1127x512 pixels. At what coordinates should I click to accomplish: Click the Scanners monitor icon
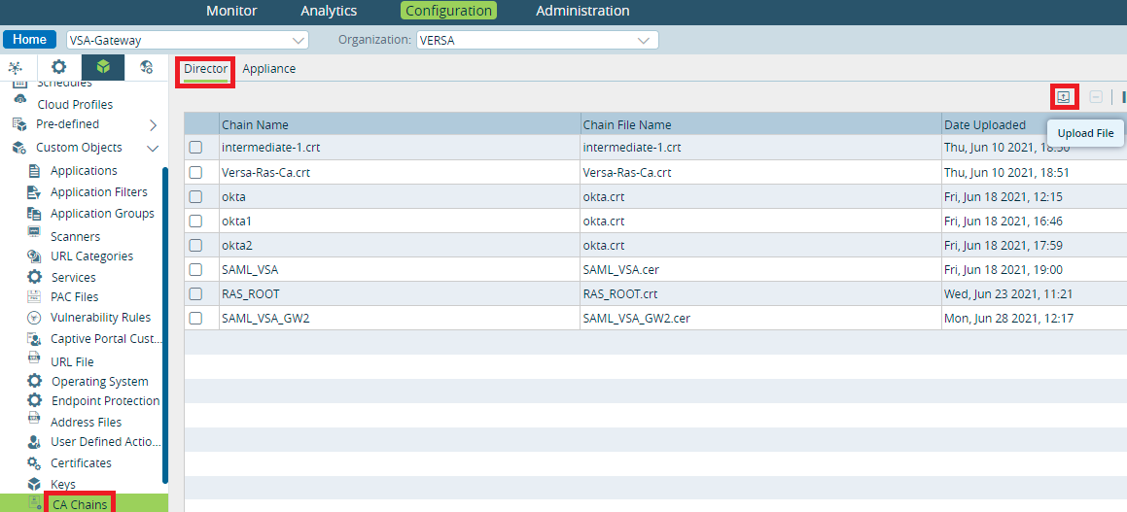(x=34, y=232)
